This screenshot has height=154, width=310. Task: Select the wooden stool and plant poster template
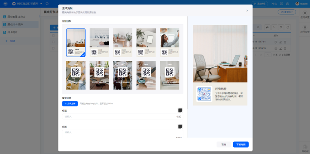pos(123,43)
